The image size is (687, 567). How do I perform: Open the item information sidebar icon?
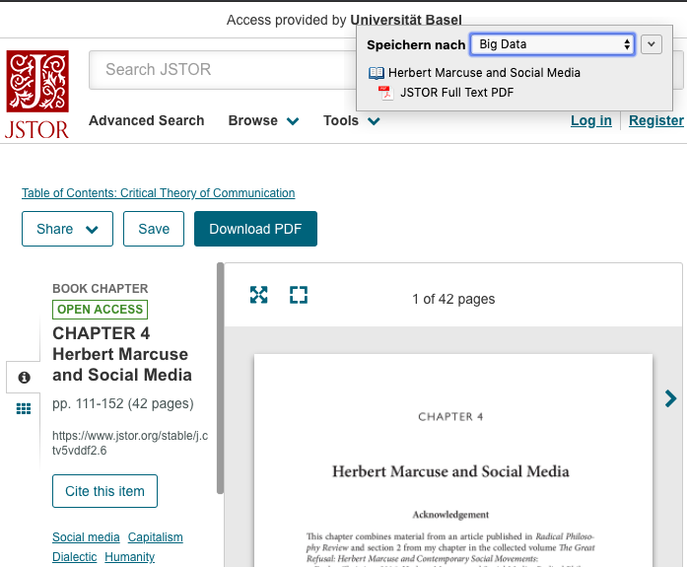(x=24, y=378)
